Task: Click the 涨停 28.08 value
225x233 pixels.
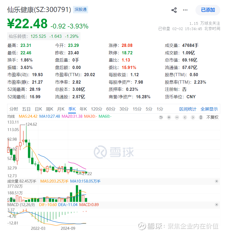Action: click(127, 46)
